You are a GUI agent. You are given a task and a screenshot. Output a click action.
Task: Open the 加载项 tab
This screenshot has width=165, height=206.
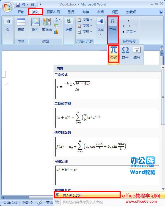click(x=131, y=12)
